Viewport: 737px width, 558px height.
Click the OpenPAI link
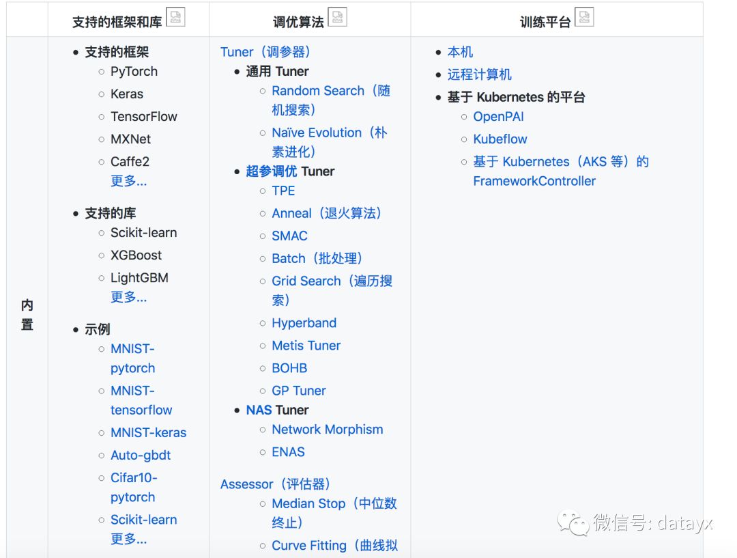[498, 116]
